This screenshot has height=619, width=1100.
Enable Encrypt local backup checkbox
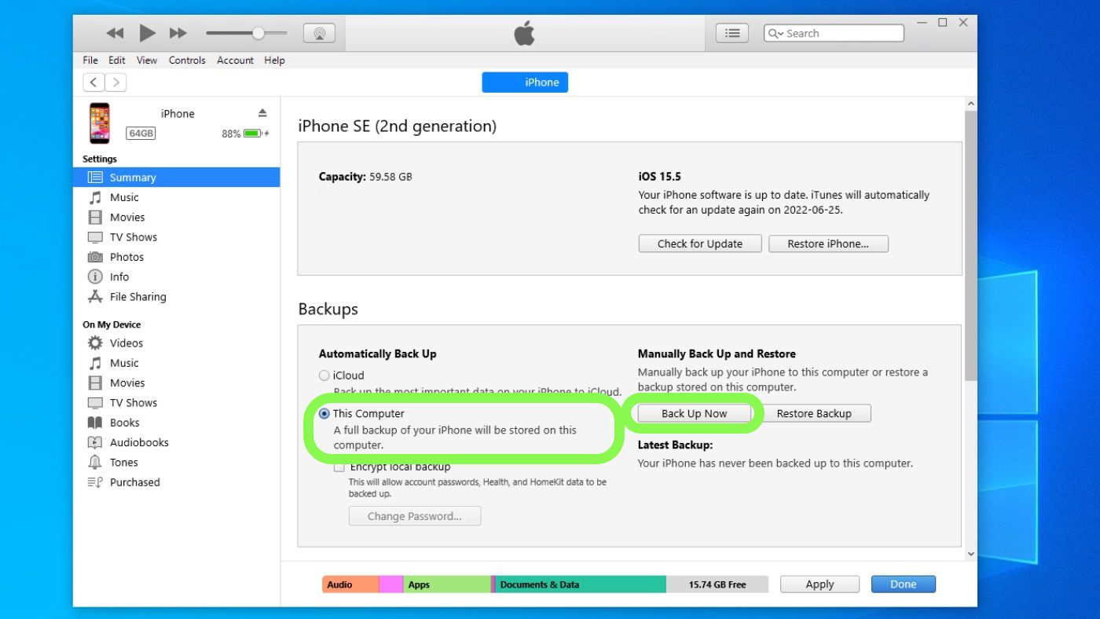click(x=339, y=467)
